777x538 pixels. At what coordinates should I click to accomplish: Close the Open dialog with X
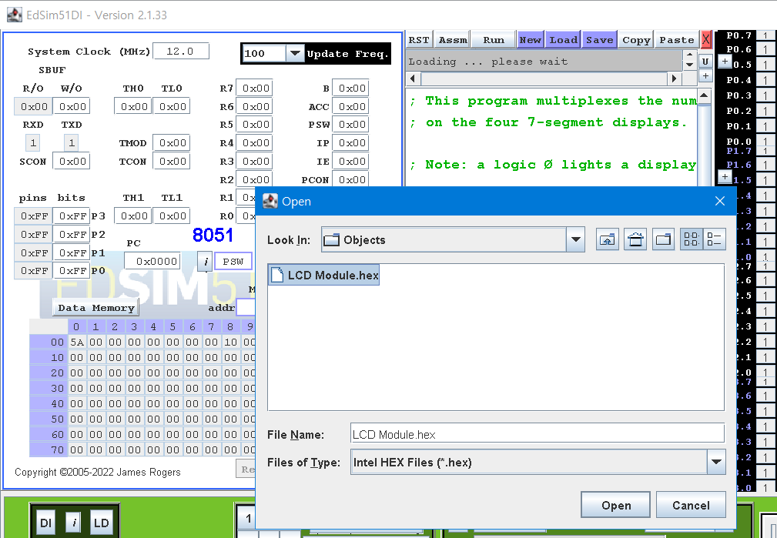(x=720, y=201)
